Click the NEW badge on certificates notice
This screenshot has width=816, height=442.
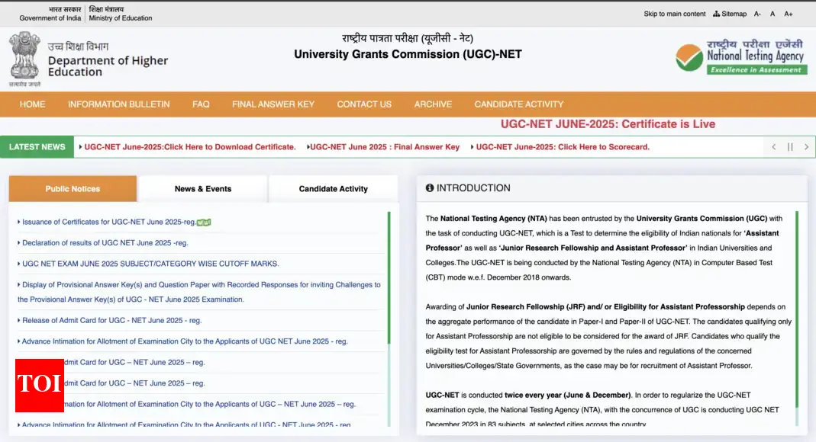click(204, 223)
